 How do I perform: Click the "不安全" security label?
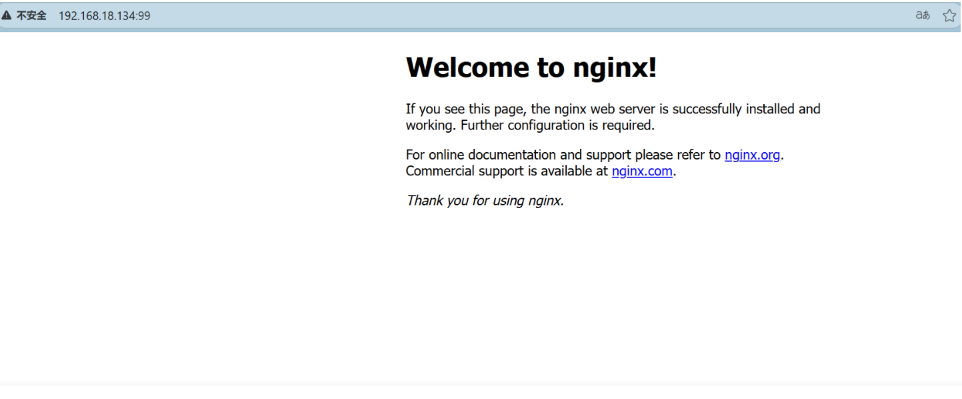click(31, 15)
